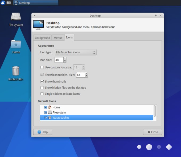Open the Icon type dropdown

[x=76, y=53]
